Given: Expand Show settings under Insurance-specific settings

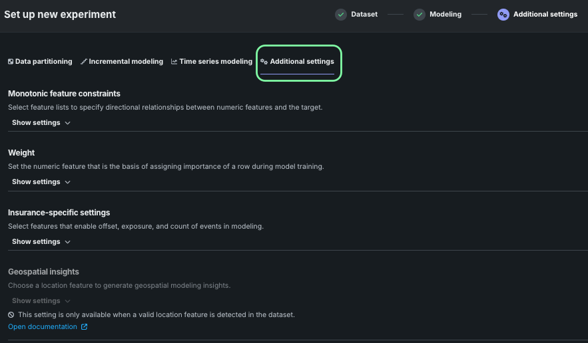Looking at the screenshot, I should 41,242.
